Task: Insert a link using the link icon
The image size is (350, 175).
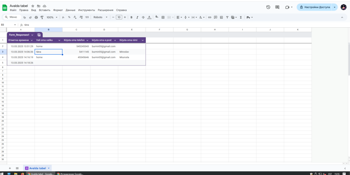Action: (x=210, y=17)
